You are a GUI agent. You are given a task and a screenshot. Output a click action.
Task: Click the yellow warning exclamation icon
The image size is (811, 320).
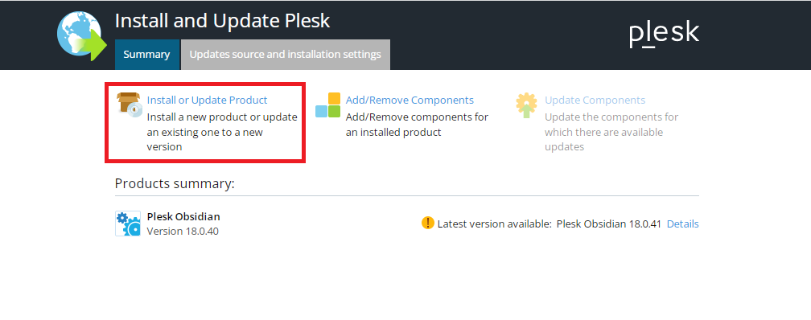tap(428, 223)
